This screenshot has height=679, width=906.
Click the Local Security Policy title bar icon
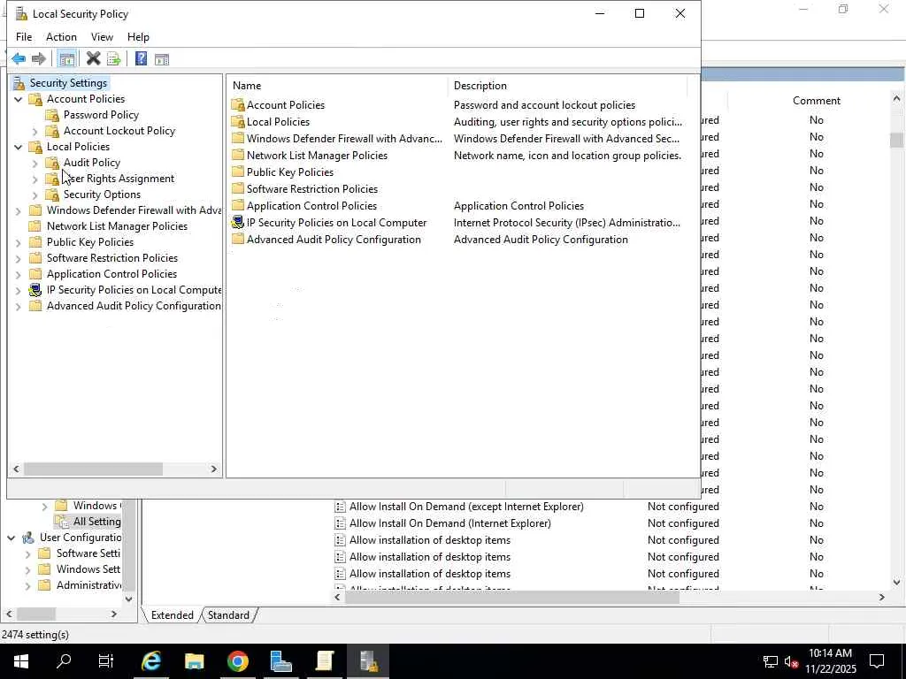[21, 14]
